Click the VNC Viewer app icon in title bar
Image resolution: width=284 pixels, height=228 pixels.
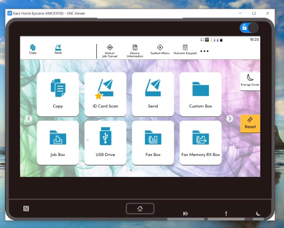[x=10, y=13]
